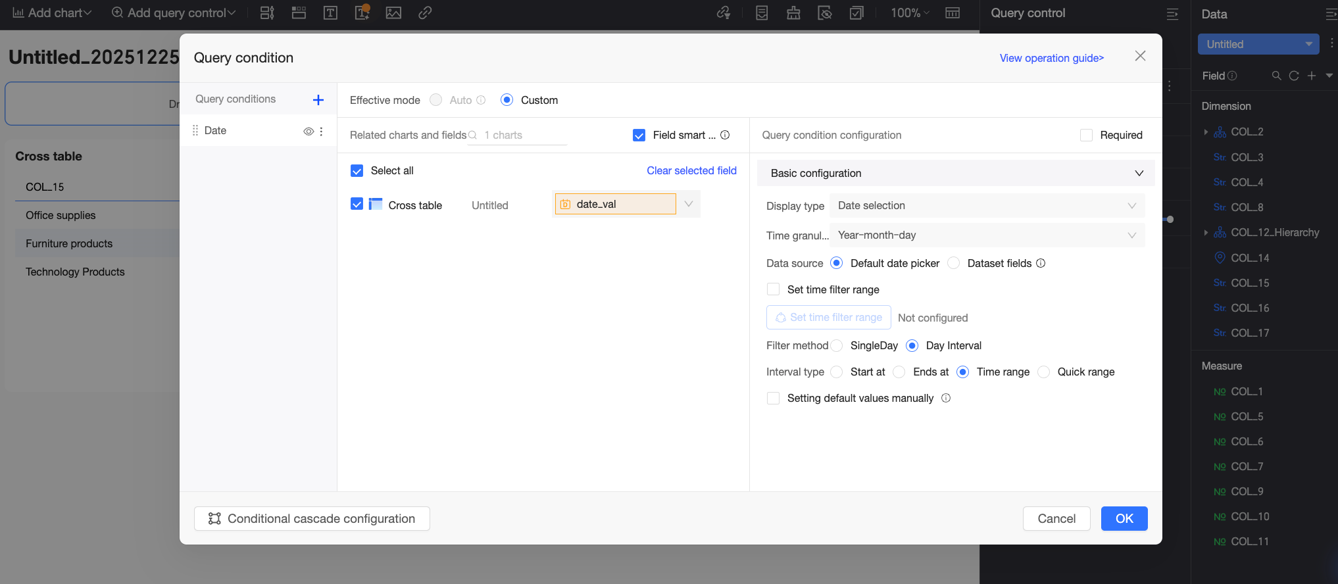The image size is (1338, 584).
Task: Click the View operation guide link
Action: [1051, 58]
